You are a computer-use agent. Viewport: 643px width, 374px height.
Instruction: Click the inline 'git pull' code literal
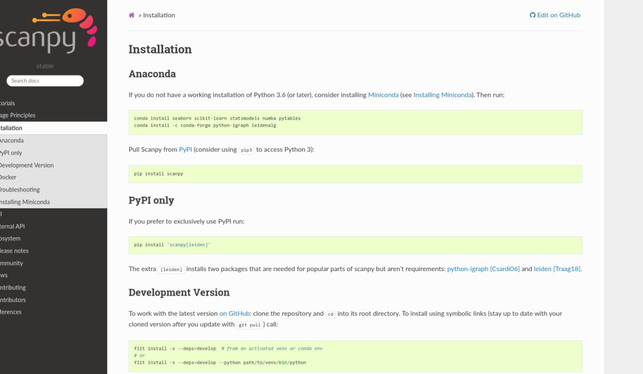pos(249,325)
